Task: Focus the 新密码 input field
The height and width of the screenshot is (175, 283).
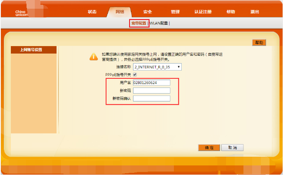Action: click(151, 91)
